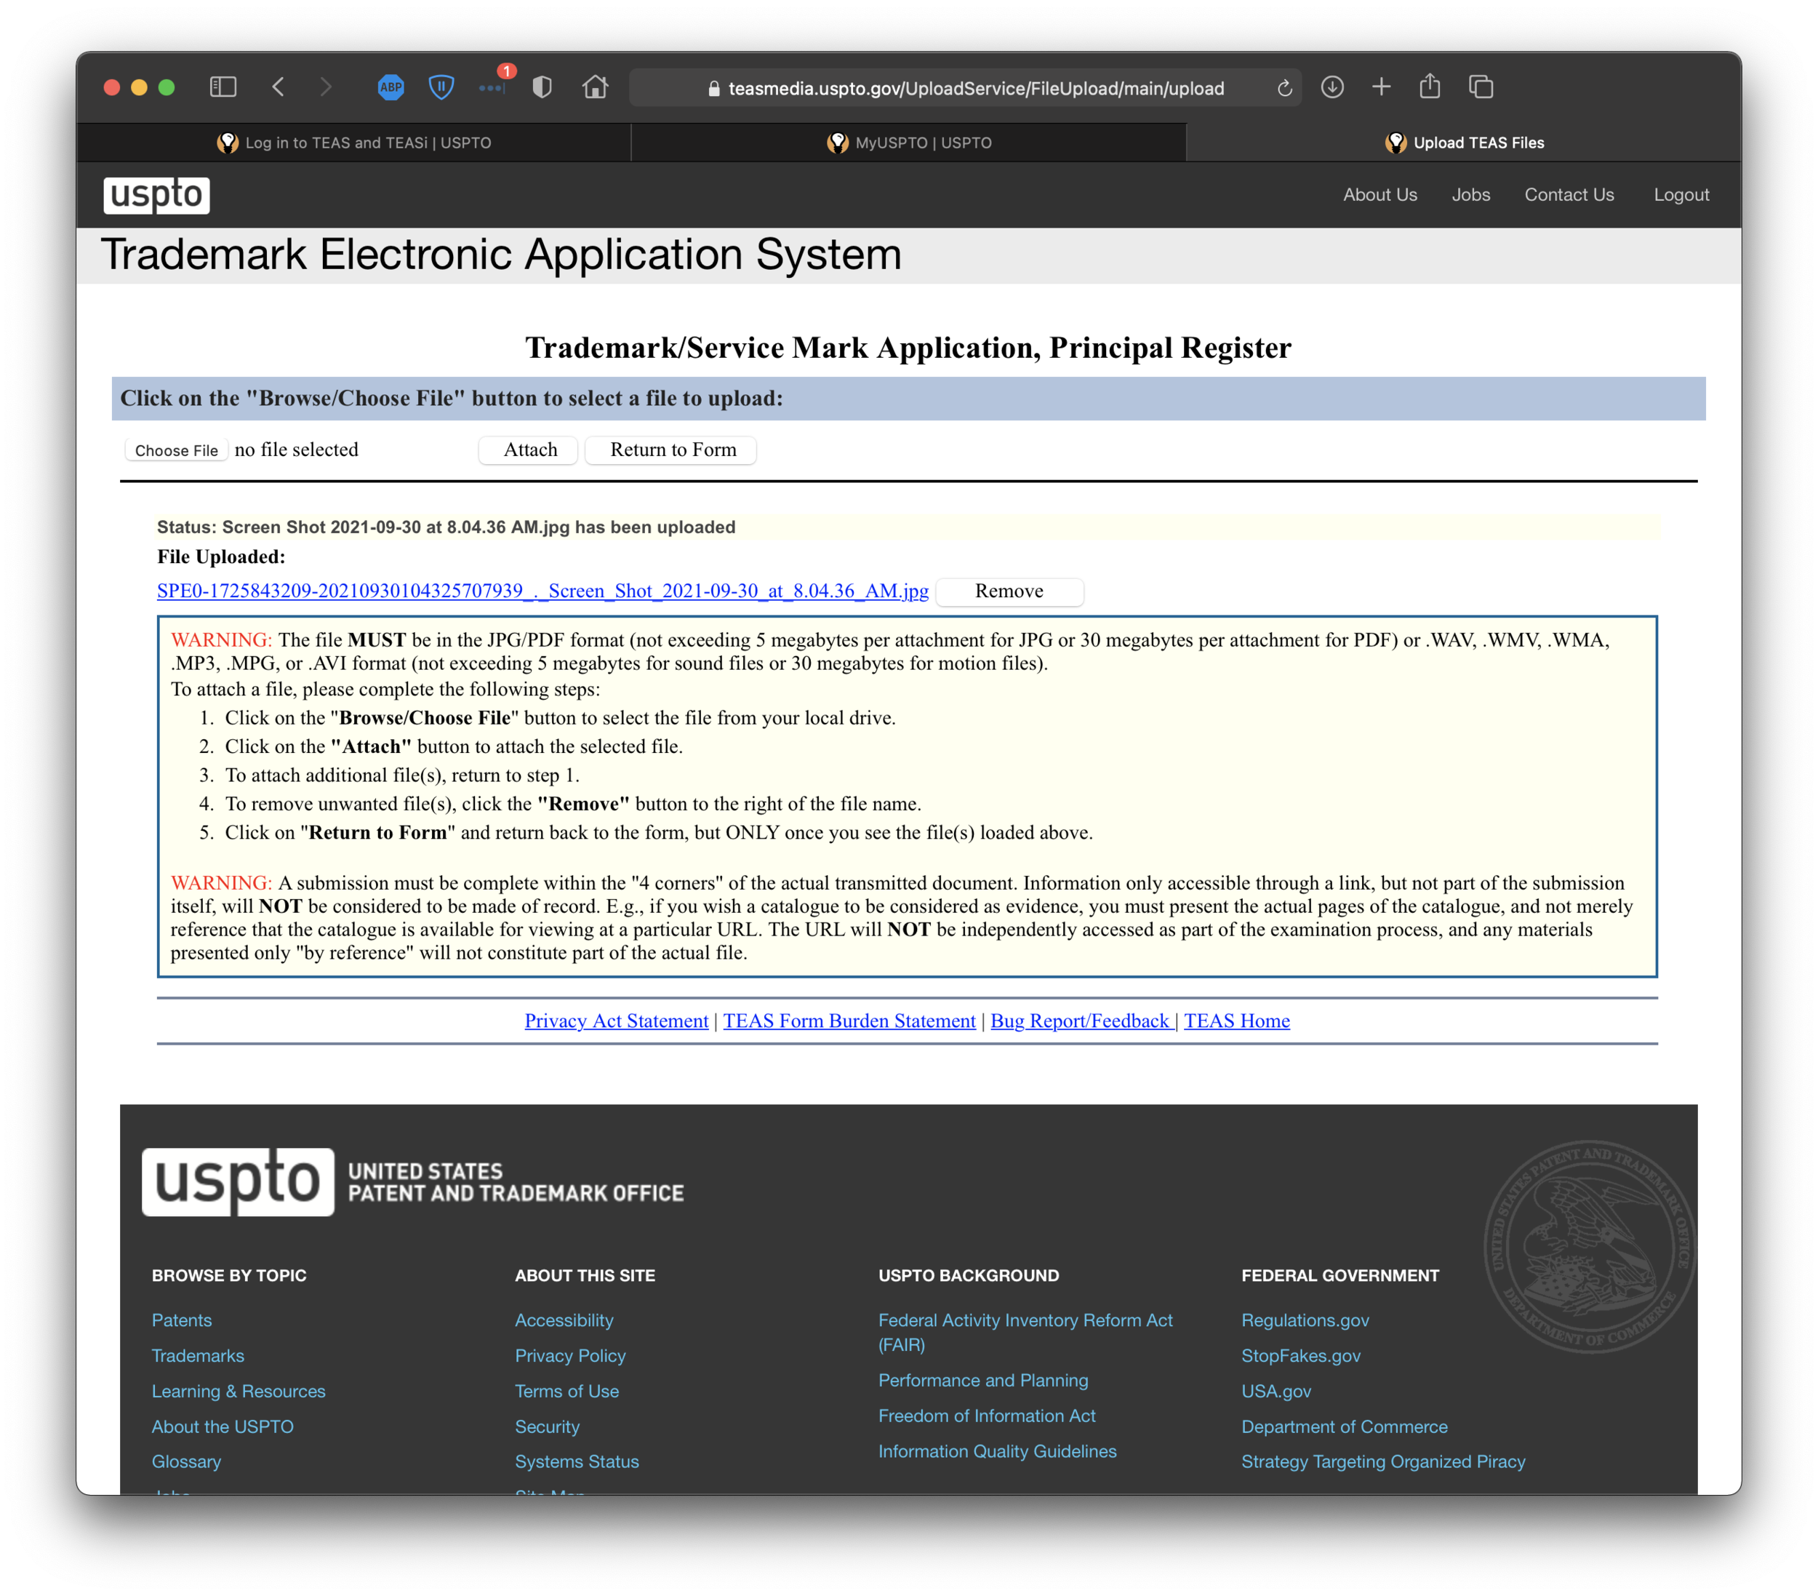Open the password extension with red badge
Screen dimensions: 1818x1596
click(x=494, y=83)
